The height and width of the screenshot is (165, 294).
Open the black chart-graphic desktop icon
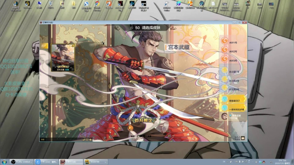tap(144, 6)
